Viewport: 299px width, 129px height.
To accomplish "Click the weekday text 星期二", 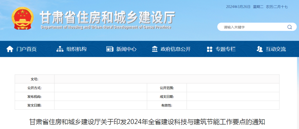I will 258,7.
